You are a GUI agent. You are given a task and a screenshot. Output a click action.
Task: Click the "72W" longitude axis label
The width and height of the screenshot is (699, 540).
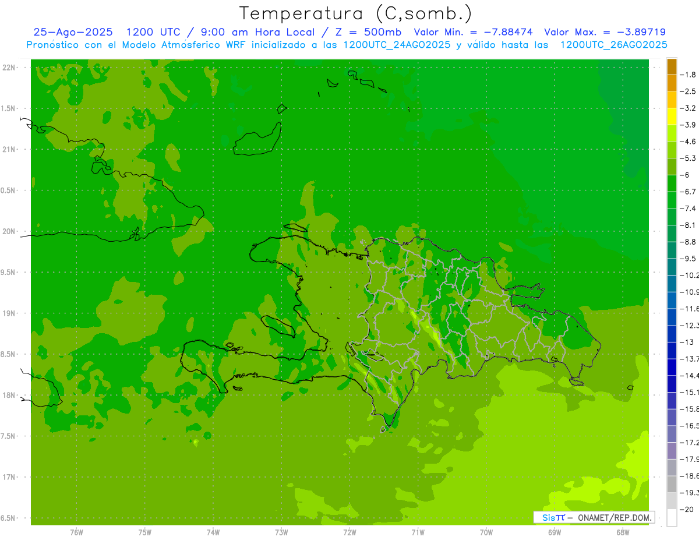[x=349, y=532]
